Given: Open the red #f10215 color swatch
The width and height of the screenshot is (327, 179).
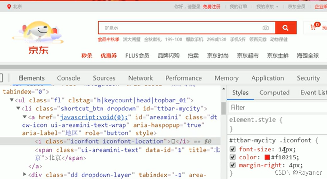Looking at the screenshot, I should (x=267, y=157).
